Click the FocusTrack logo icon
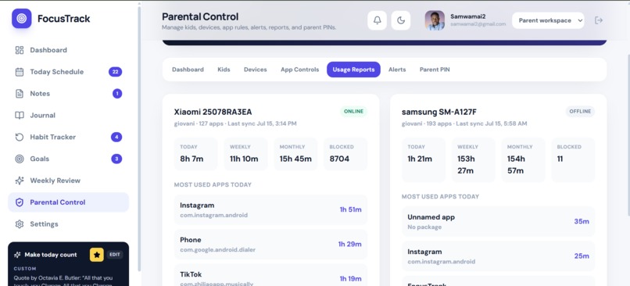630x286 pixels. [x=22, y=19]
